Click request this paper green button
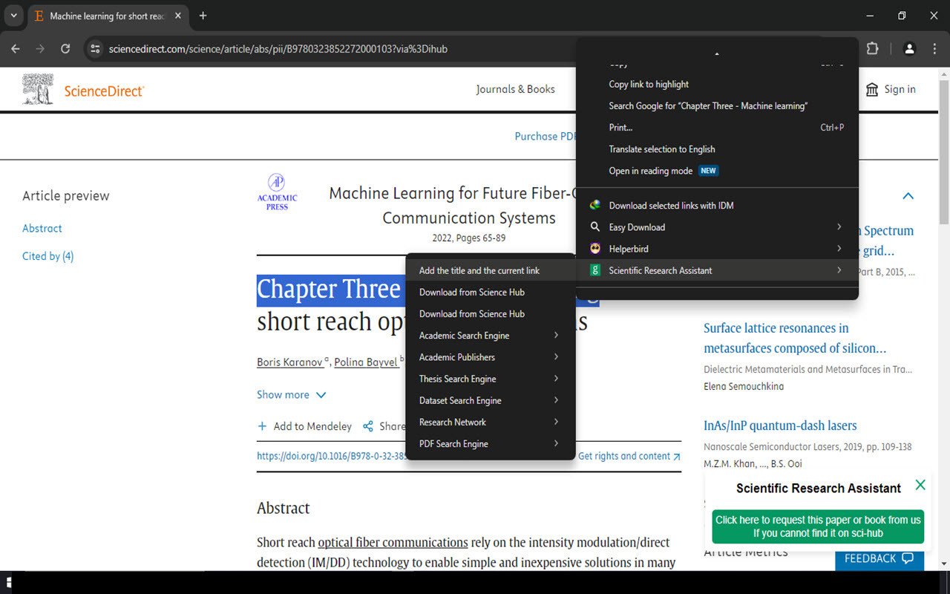Viewport: 950px width, 594px height. [x=818, y=526]
